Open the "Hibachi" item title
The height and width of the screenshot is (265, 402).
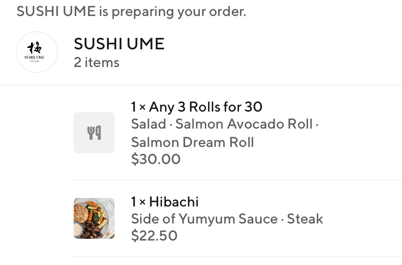(174, 202)
